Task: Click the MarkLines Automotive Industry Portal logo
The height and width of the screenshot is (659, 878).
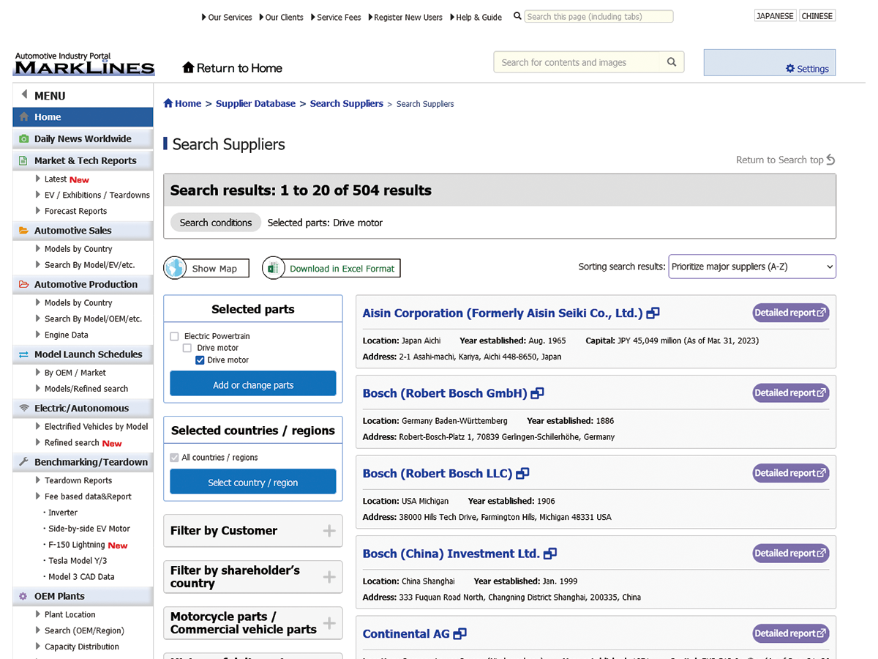Action: [x=84, y=64]
